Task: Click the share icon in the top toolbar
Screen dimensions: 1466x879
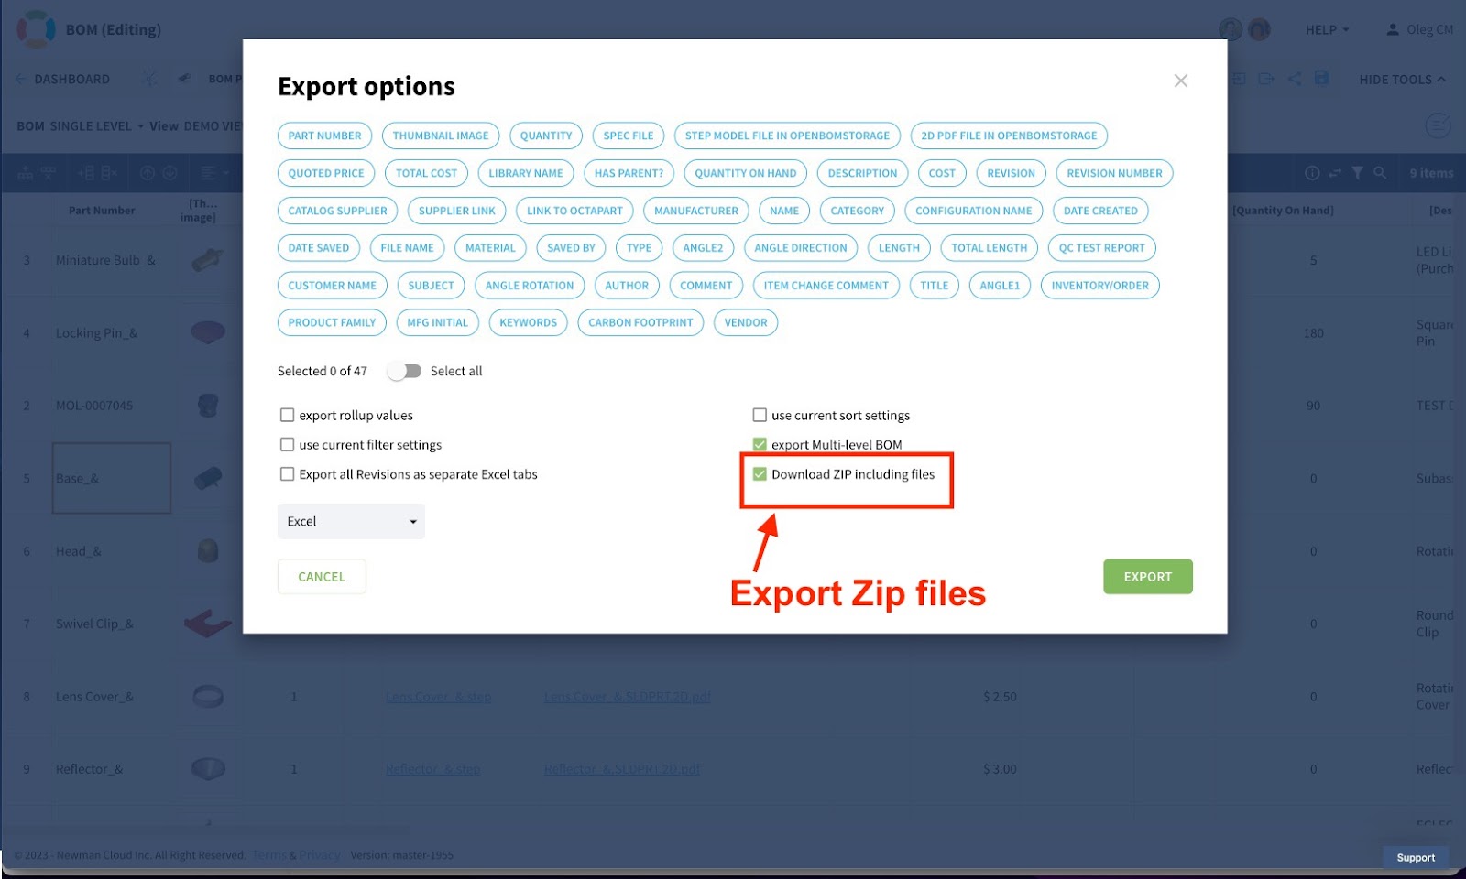Action: click(x=1294, y=79)
